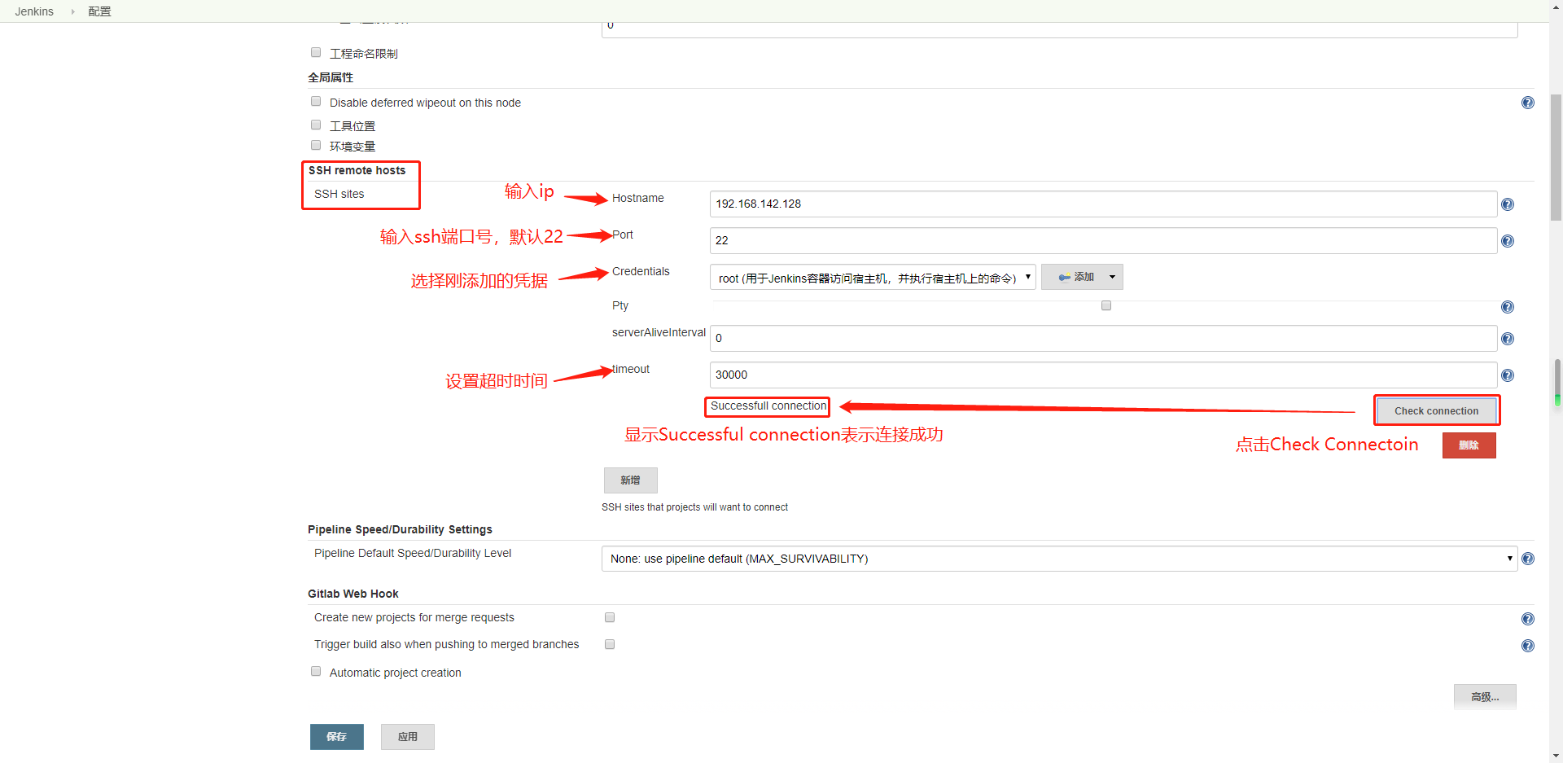Open help for Trigger build on merged branches

point(1528,646)
